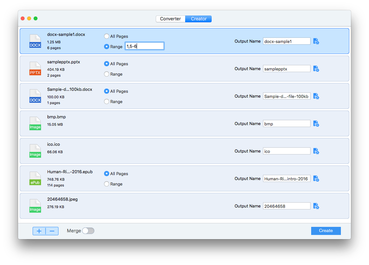Select file name Human-Ri...-2016.epub
This screenshot has width=369, height=265.
tap(70, 172)
